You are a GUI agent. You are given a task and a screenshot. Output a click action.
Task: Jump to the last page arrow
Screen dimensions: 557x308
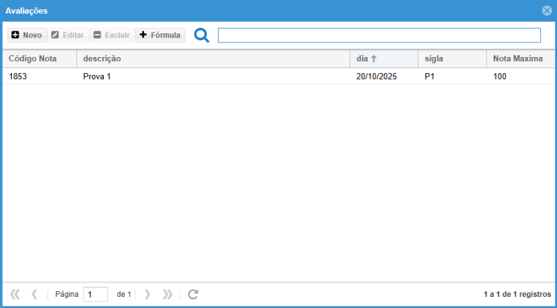(167, 294)
